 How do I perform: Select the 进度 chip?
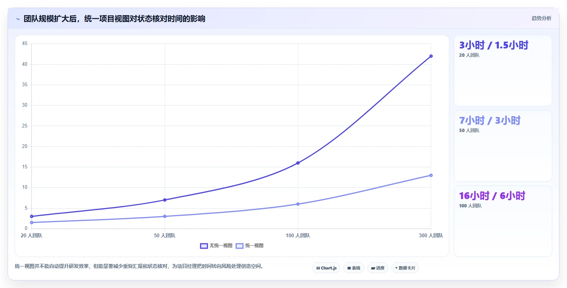(378, 268)
